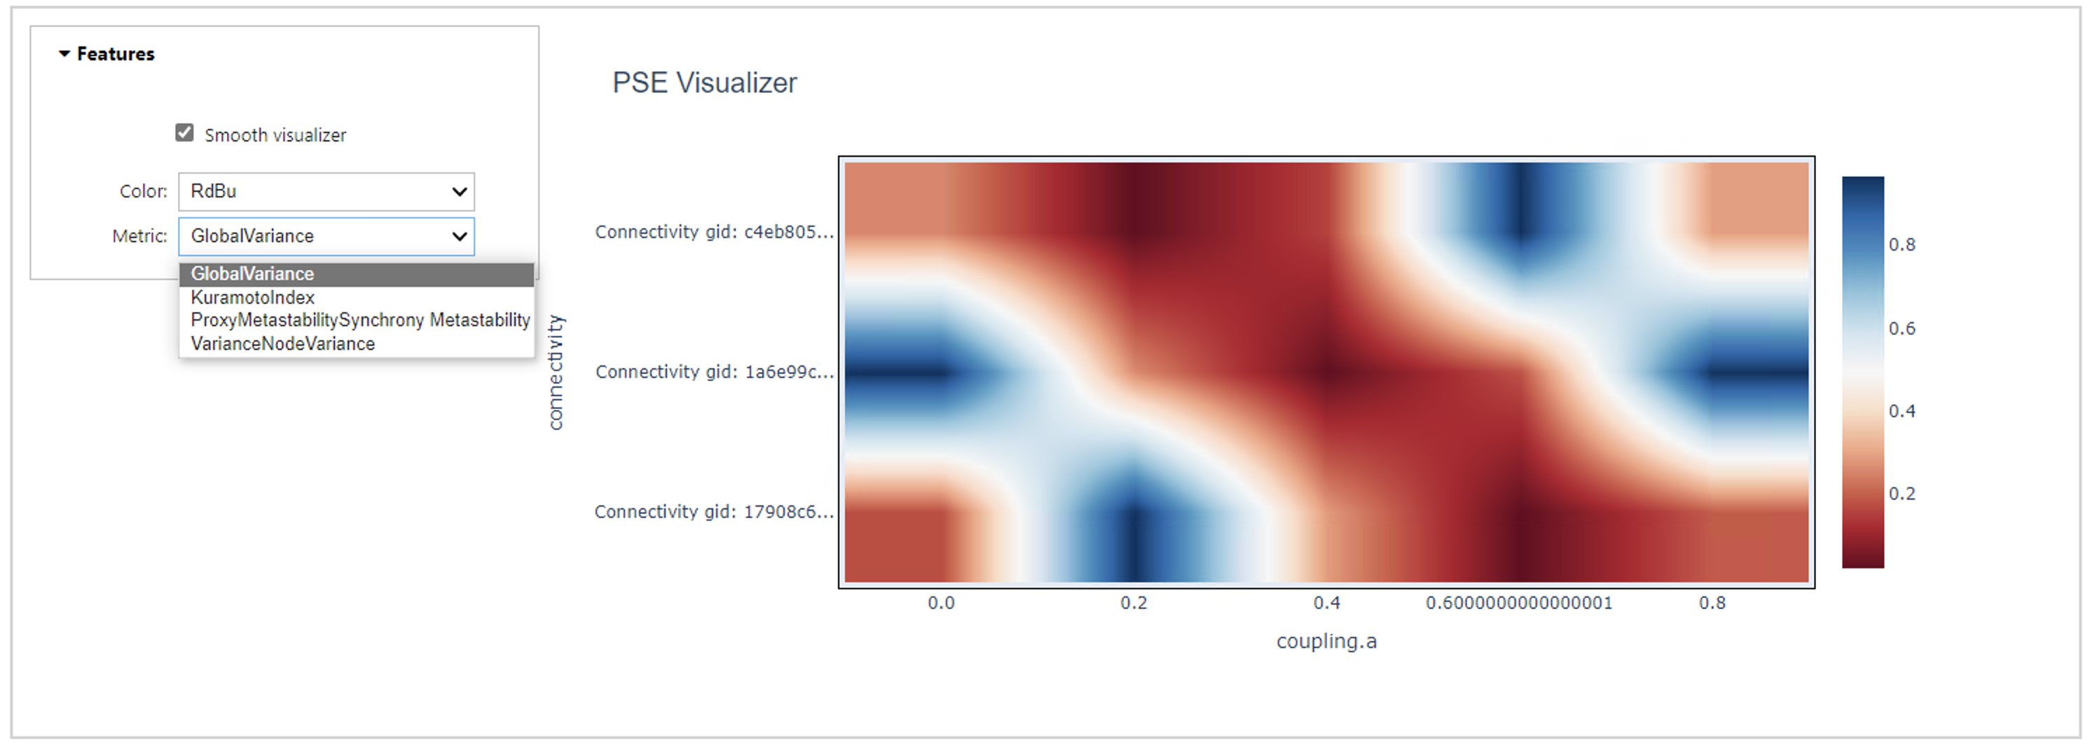Click the coupling.a axis title

coord(1326,641)
